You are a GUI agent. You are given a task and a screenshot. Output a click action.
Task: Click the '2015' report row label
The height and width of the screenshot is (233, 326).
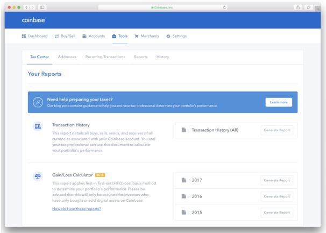coord(197,213)
